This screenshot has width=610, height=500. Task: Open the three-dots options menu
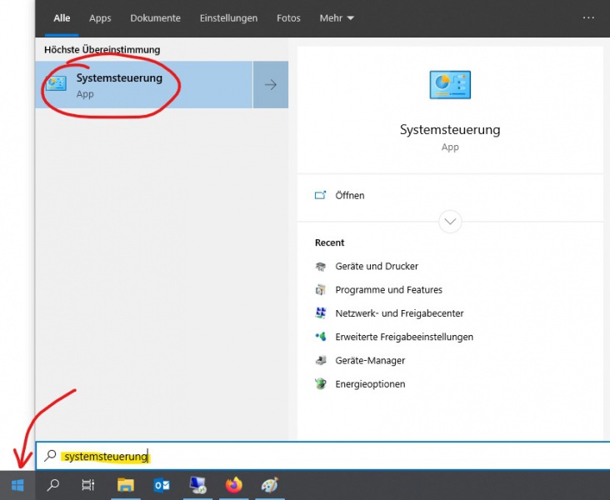pyautogui.click(x=588, y=17)
